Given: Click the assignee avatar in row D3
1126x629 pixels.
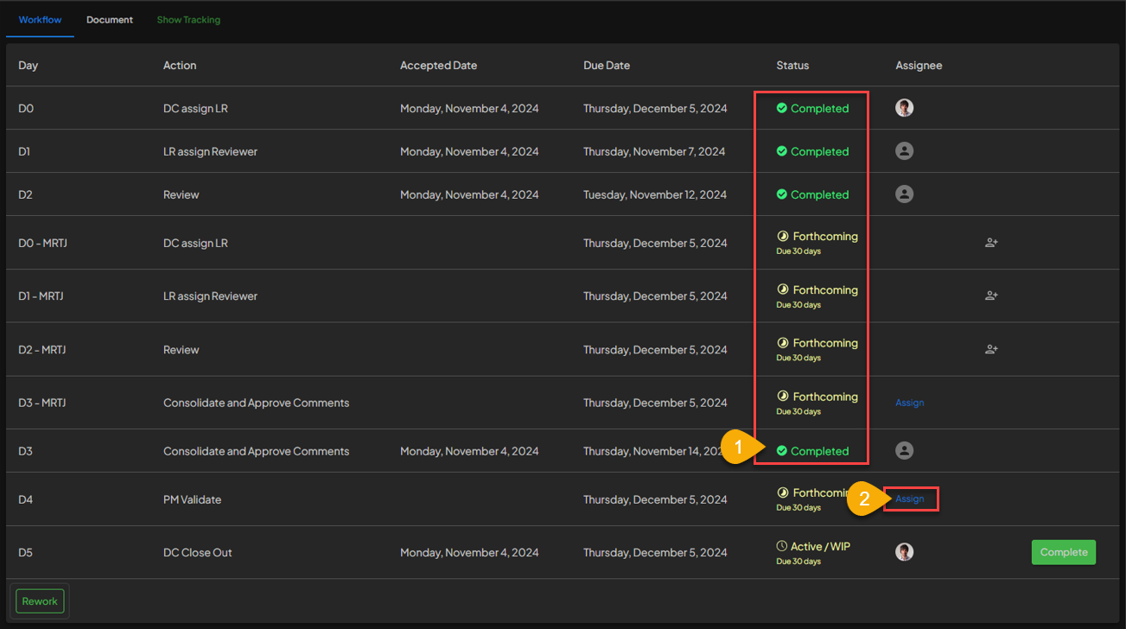Looking at the screenshot, I should [904, 450].
